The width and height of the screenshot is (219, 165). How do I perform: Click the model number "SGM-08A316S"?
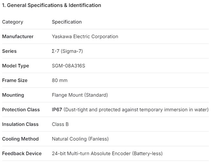68,66
